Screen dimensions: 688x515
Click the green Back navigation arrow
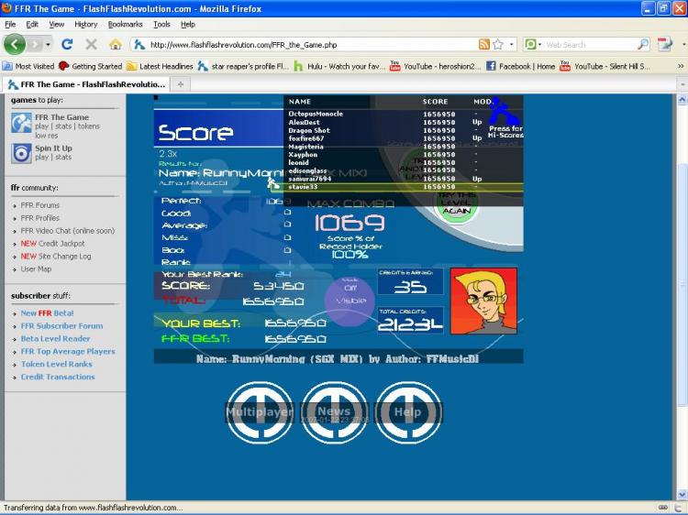pyautogui.click(x=15, y=44)
